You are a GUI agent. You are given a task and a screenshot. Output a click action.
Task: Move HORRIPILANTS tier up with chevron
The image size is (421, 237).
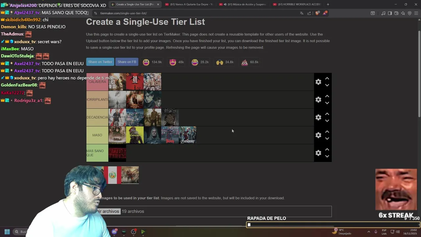click(327, 96)
